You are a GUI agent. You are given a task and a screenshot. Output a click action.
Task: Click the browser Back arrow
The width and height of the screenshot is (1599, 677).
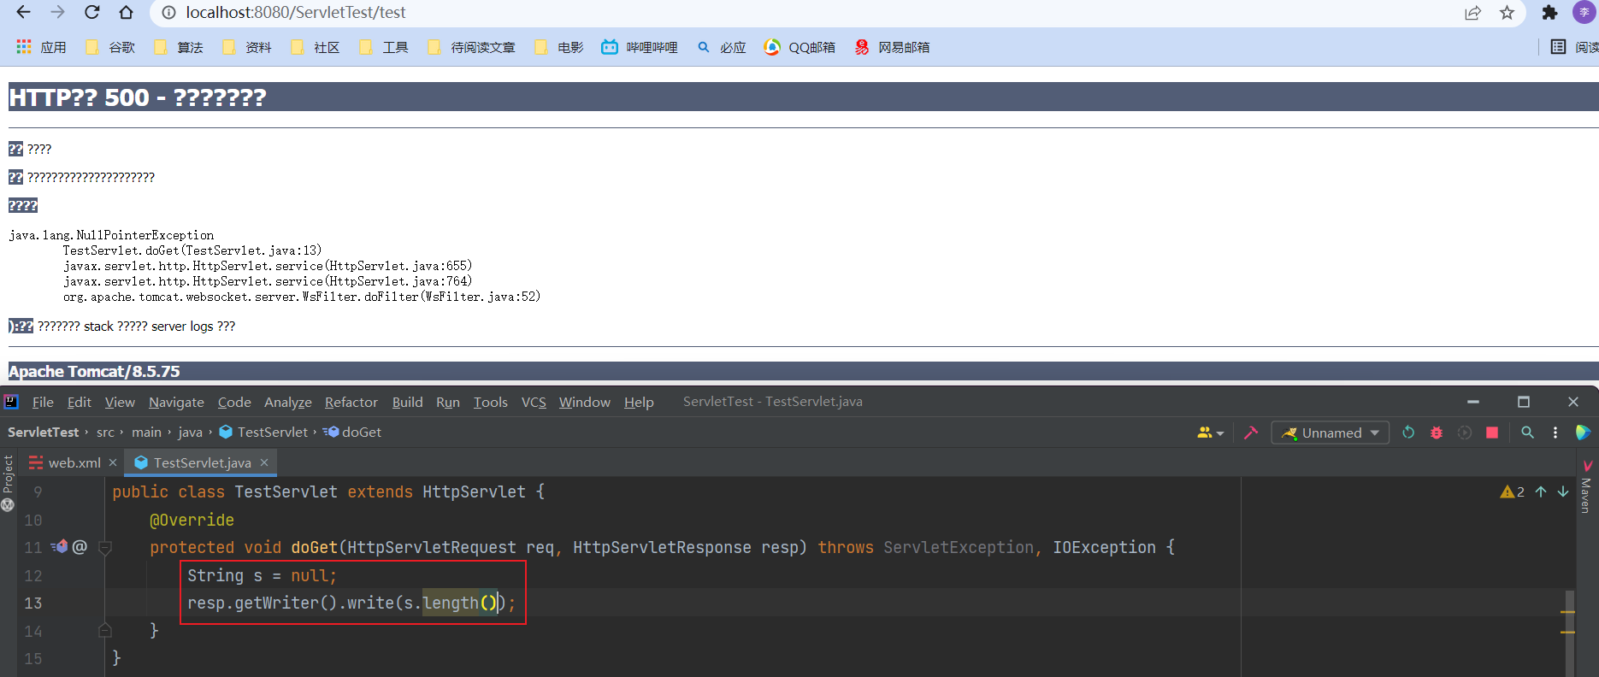click(23, 12)
